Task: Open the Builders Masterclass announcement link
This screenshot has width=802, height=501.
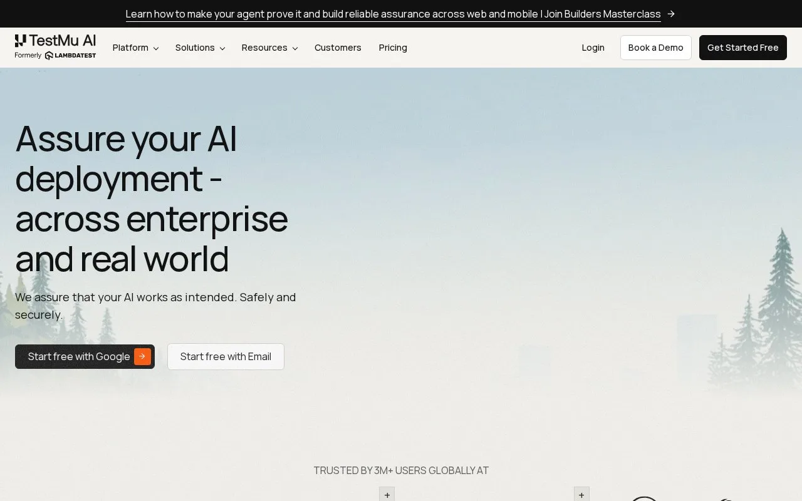Action: click(x=393, y=14)
